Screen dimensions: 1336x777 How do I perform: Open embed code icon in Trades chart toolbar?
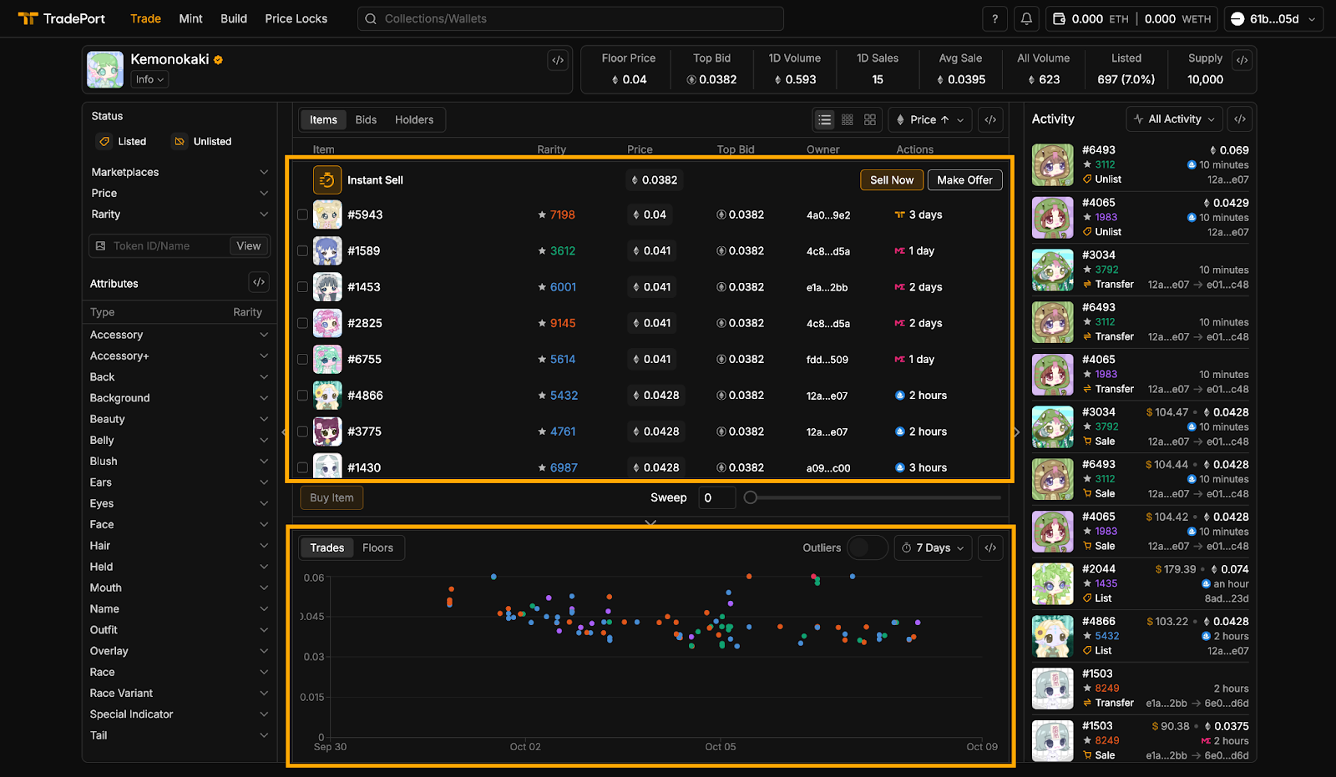pos(990,547)
